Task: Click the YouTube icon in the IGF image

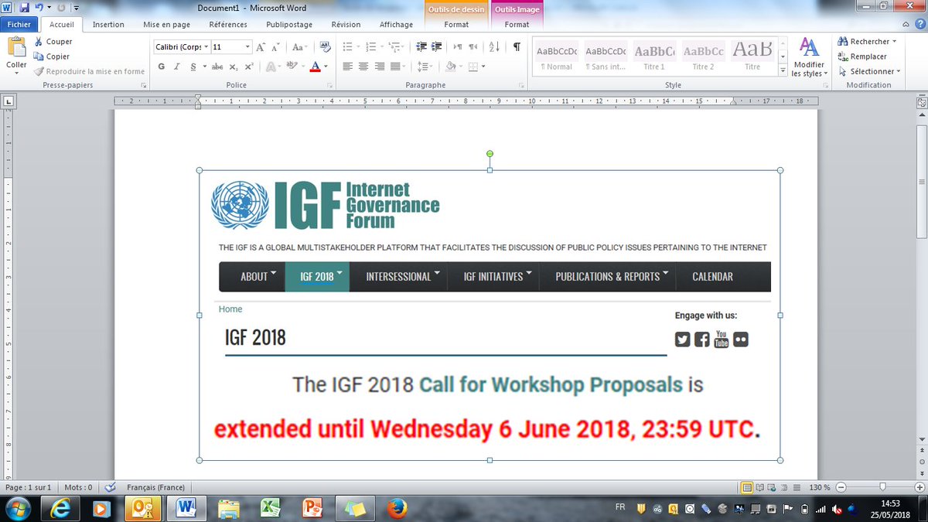Action: tap(721, 339)
